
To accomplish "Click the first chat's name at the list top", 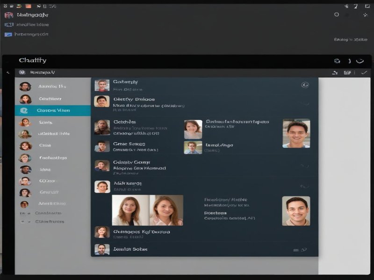I will [x=125, y=82].
